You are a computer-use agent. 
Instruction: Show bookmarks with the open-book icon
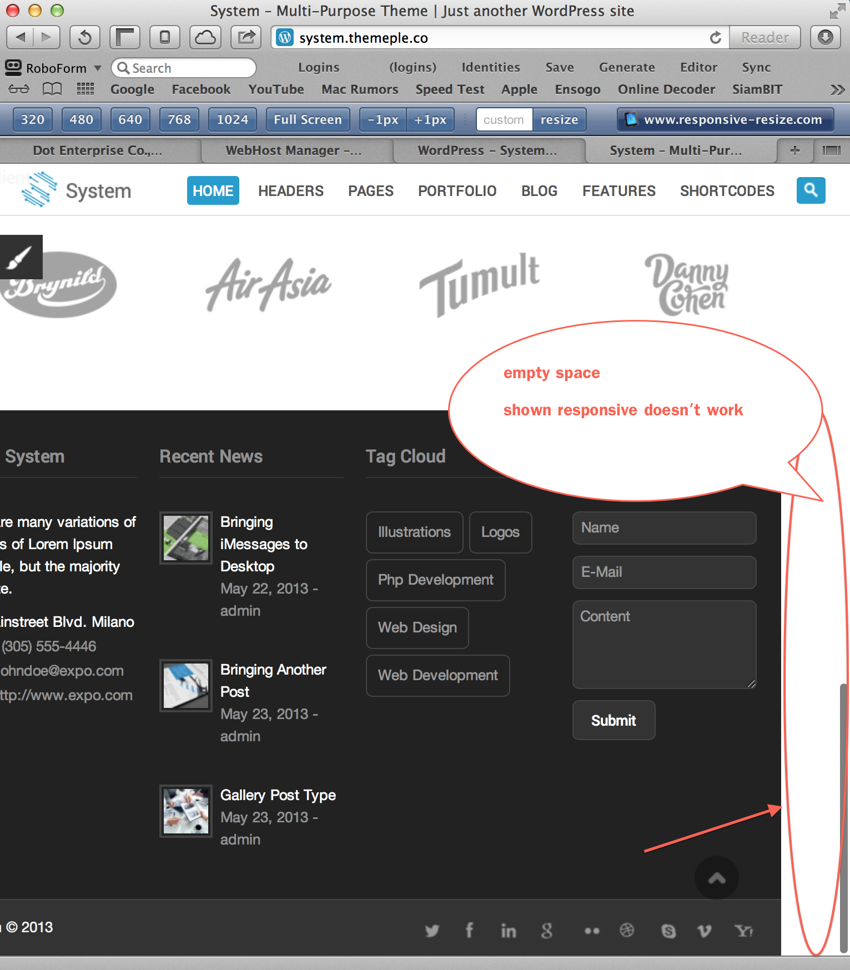pos(52,89)
